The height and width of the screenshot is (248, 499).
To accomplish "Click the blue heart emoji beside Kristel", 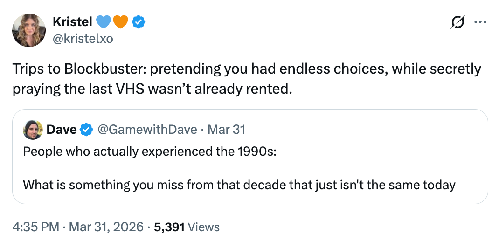I will [x=103, y=21].
